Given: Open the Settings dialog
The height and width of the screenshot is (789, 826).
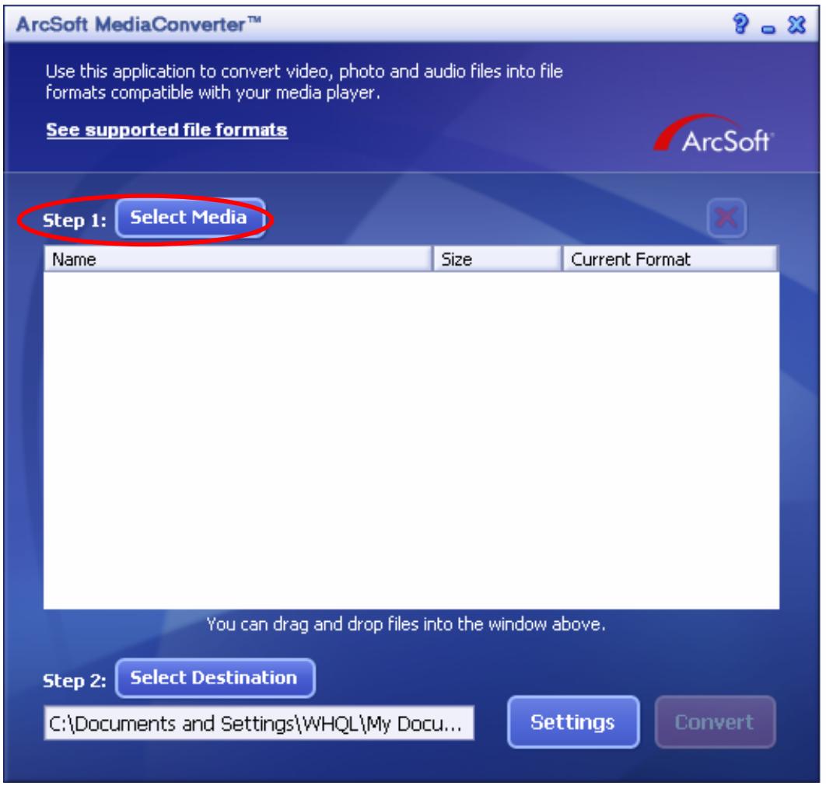Looking at the screenshot, I should 573,722.
